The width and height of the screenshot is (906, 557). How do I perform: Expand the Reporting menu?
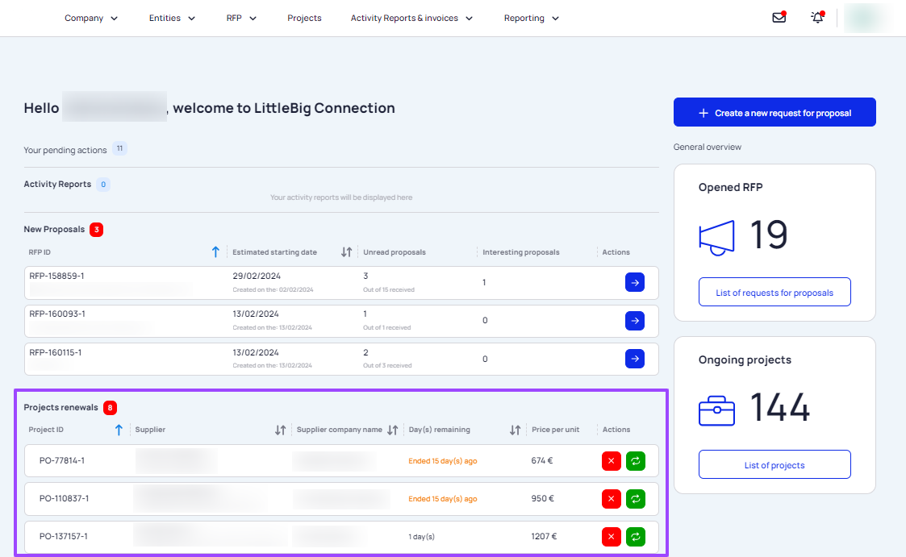(532, 18)
